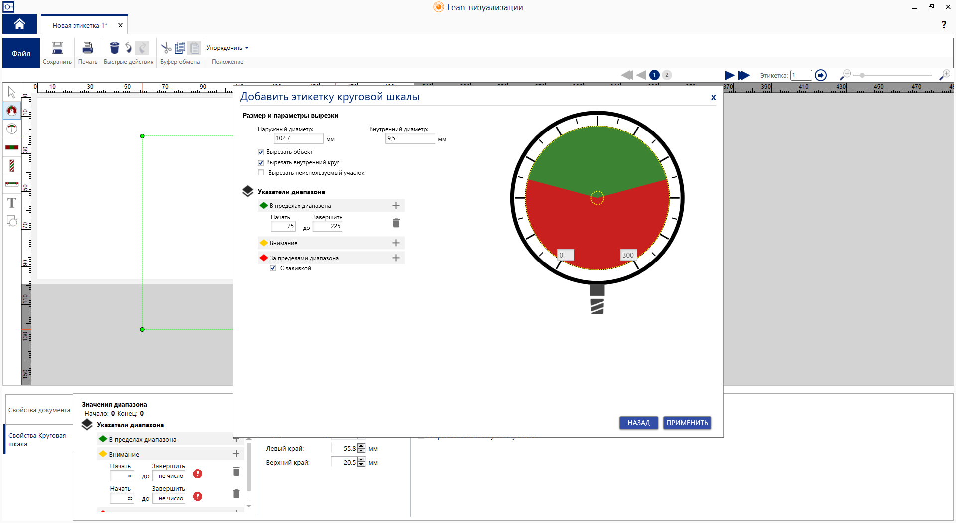Toggle 'Вырезать внутренний круг' checkbox
The width and height of the screenshot is (956, 523).
(x=261, y=163)
